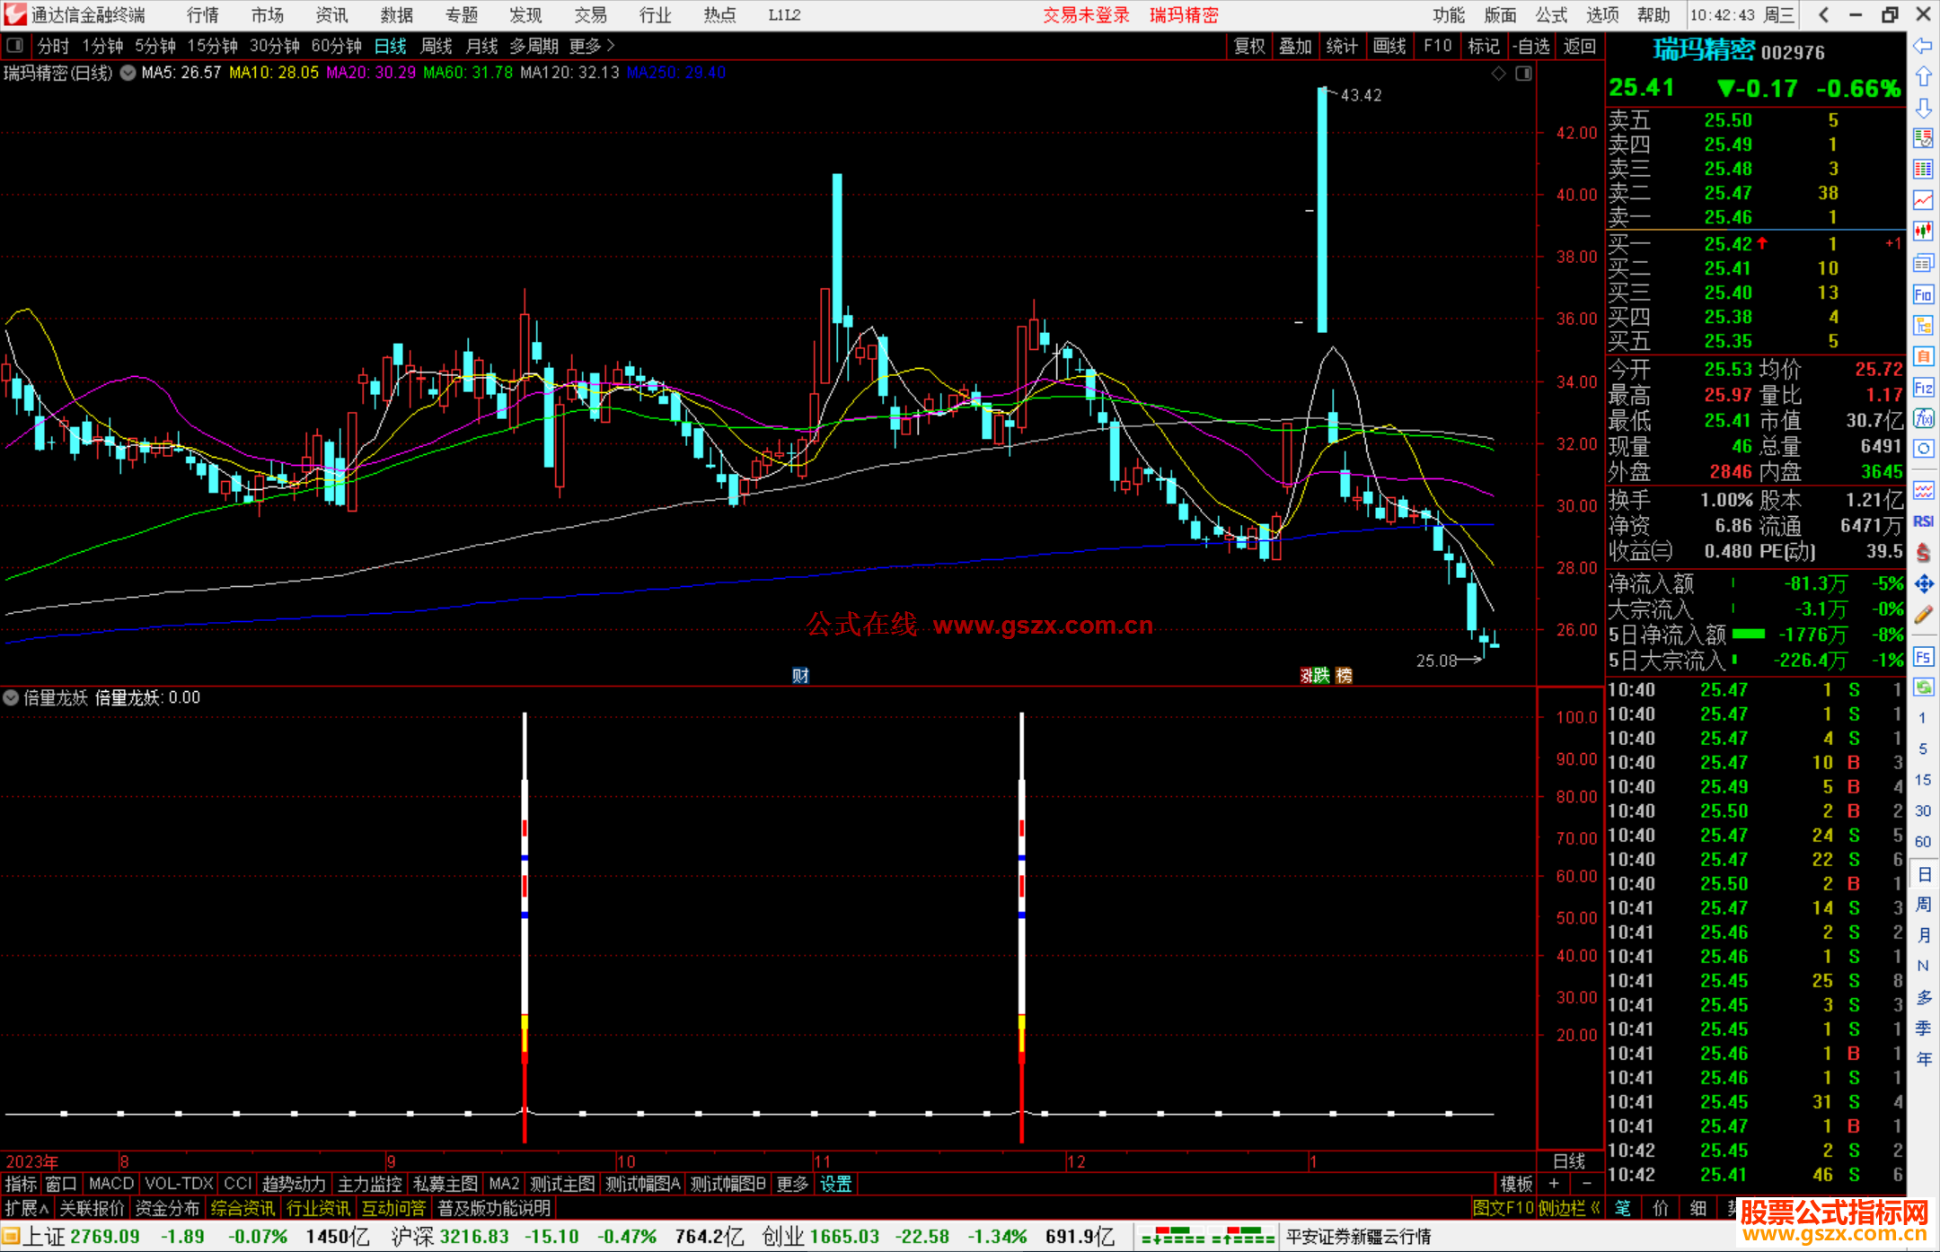Click the 设置 indicator settings link
The image size is (1940, 1252).
(x=835, y=1184)
